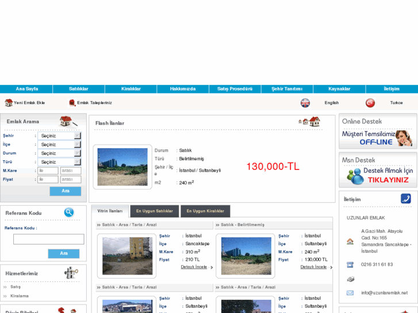
Task: Focus the Fiyat minimum 'ile' field
Action: point(48,180)
